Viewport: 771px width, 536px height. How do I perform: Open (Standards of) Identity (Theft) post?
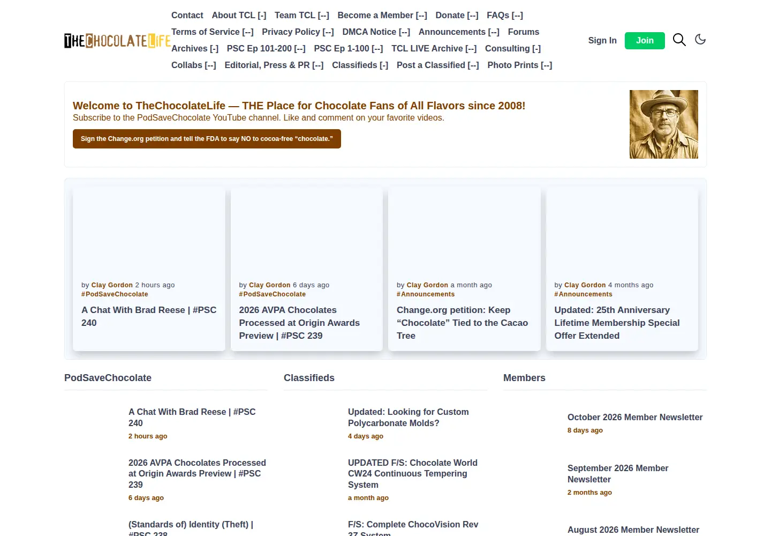pos(191,528)
